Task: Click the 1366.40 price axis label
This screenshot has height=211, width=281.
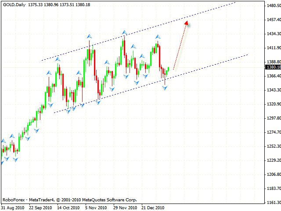Action: (274, 76)
